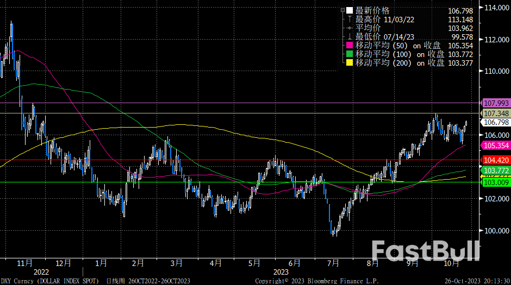Click the 7月 label on the time axis

coord(333,263)
